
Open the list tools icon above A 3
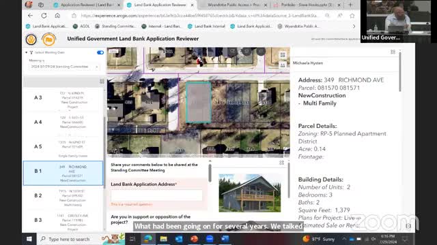coord(102,82)
